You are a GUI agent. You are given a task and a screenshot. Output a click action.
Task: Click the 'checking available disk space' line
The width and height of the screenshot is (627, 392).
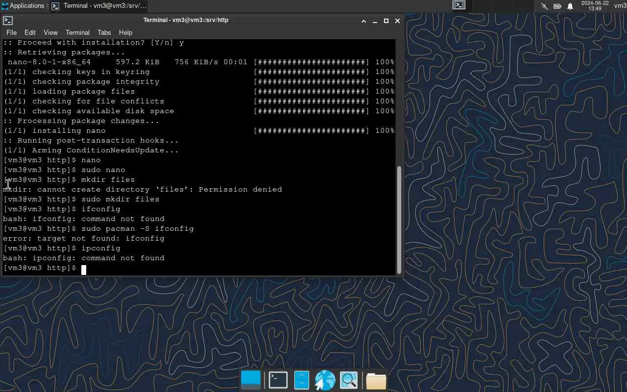(x=199, y=111)
